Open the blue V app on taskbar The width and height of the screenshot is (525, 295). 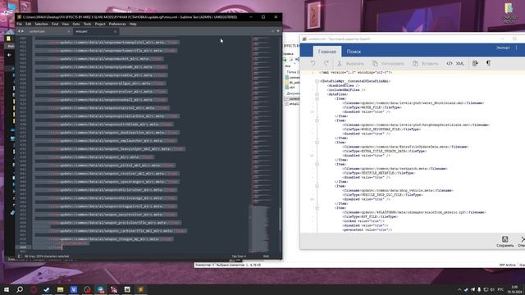coord(74,289)
